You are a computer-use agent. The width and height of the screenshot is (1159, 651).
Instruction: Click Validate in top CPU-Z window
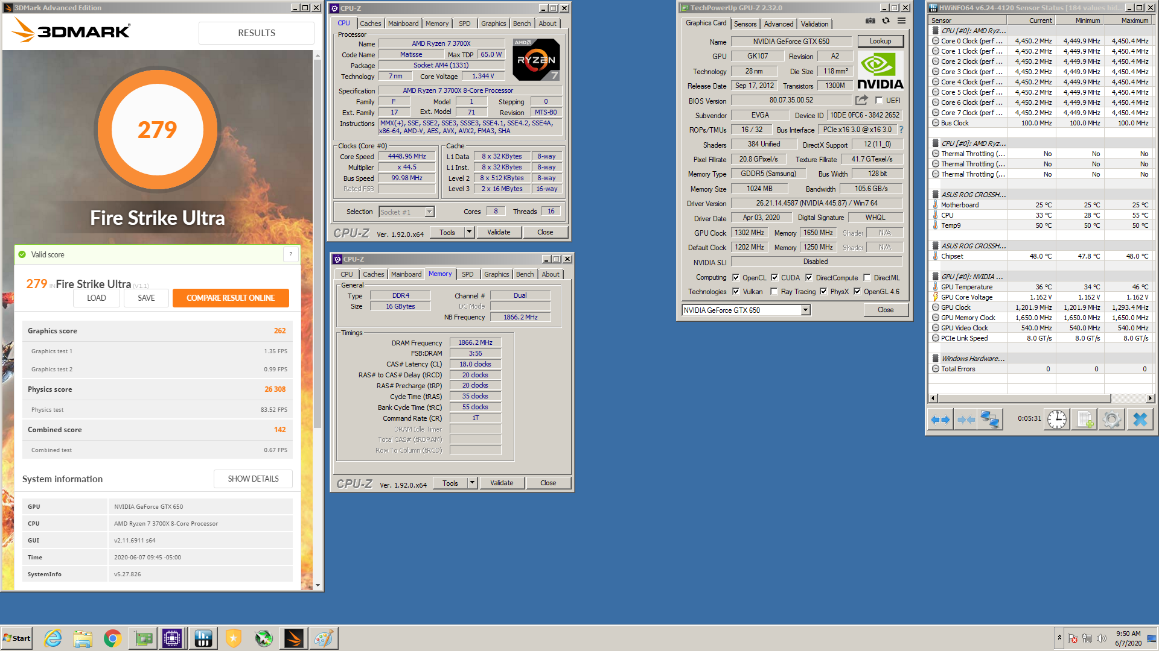(x=499, y=232)
